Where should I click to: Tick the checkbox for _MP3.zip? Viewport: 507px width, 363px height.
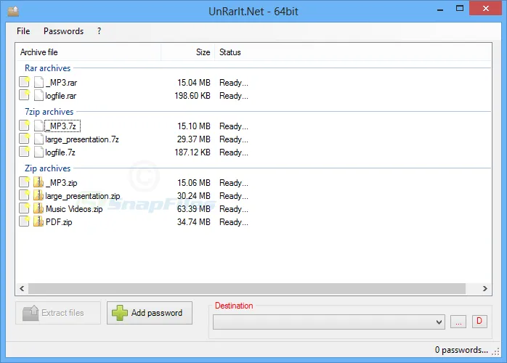pos(24,182)
